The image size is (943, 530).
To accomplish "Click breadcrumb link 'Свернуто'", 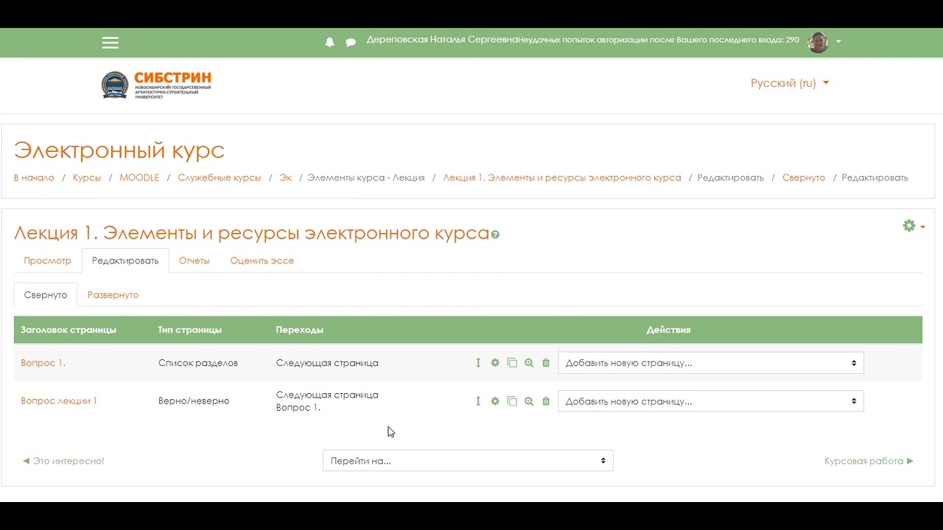I will (804, 177).
